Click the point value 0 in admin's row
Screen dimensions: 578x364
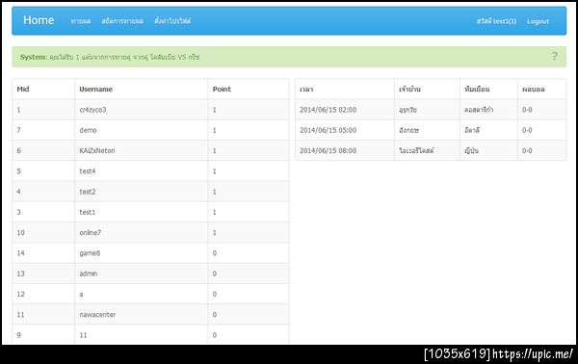tap(215, 273)
